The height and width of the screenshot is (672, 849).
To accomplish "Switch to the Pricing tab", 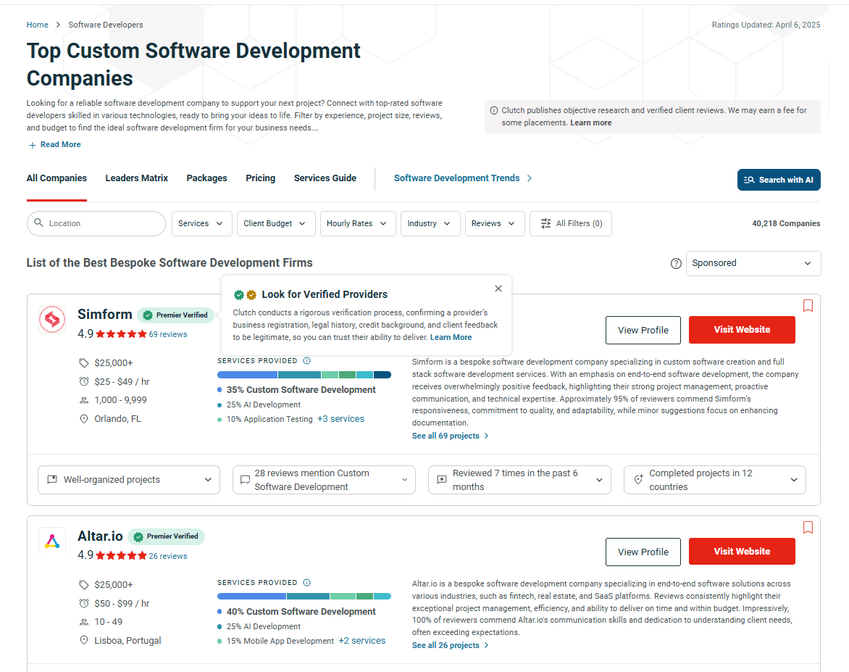I will click(261, 178).
